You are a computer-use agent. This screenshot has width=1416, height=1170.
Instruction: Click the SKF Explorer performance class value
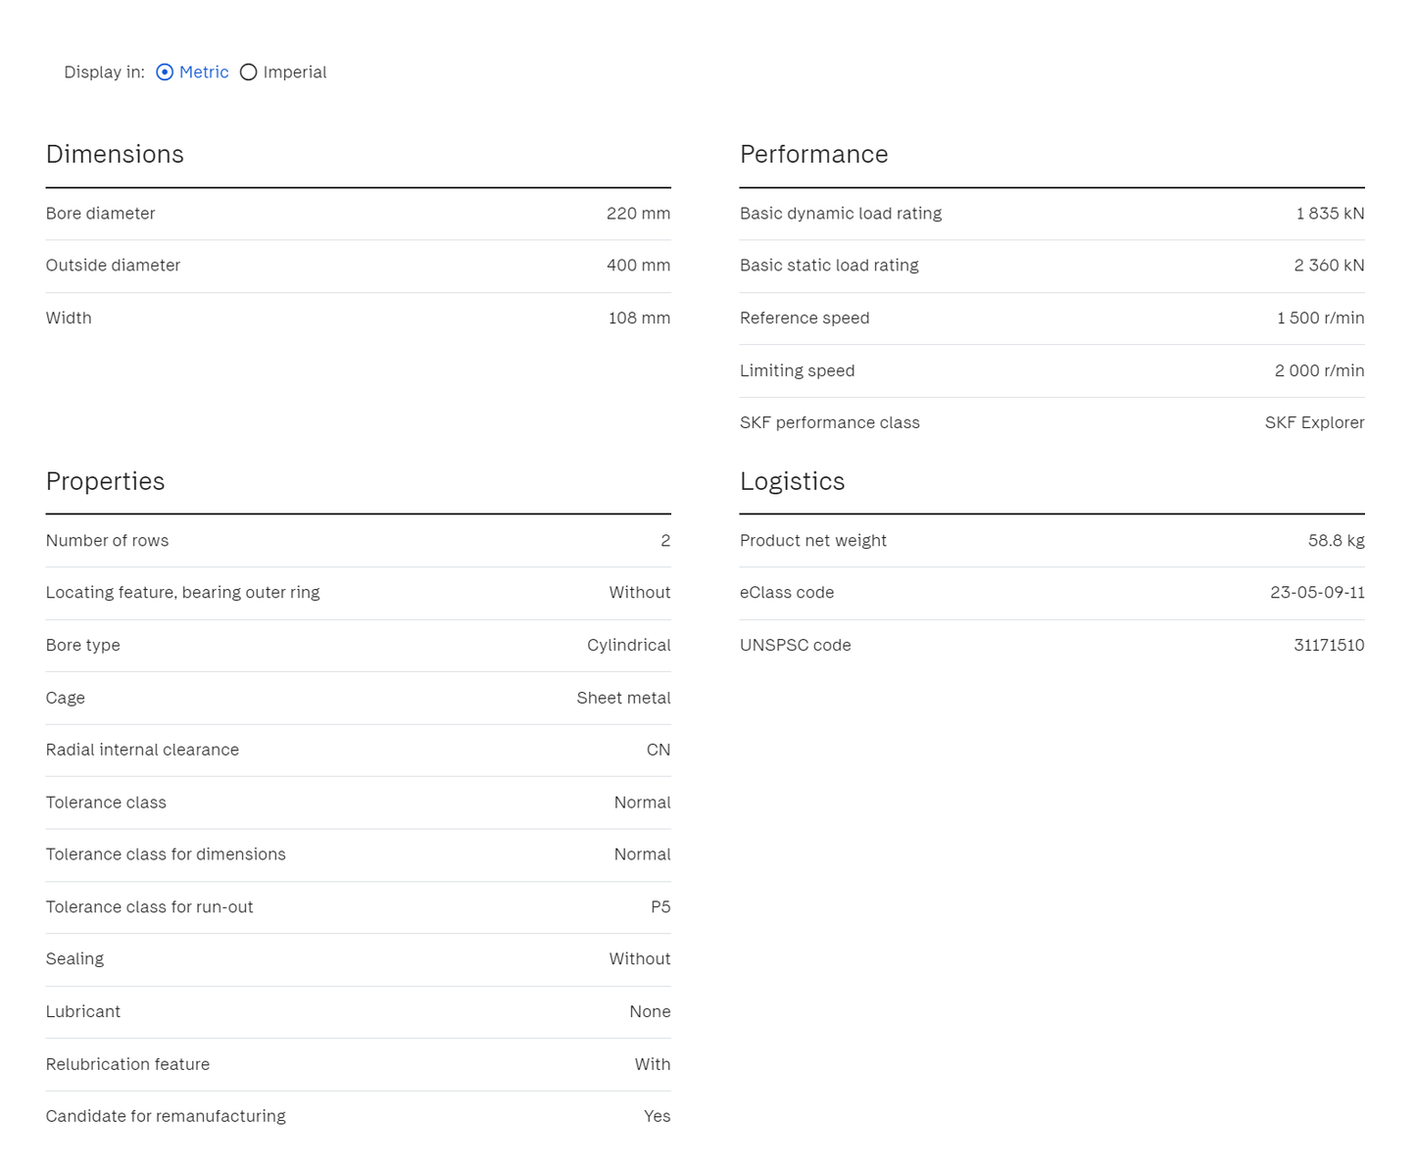click(1314, 423)
